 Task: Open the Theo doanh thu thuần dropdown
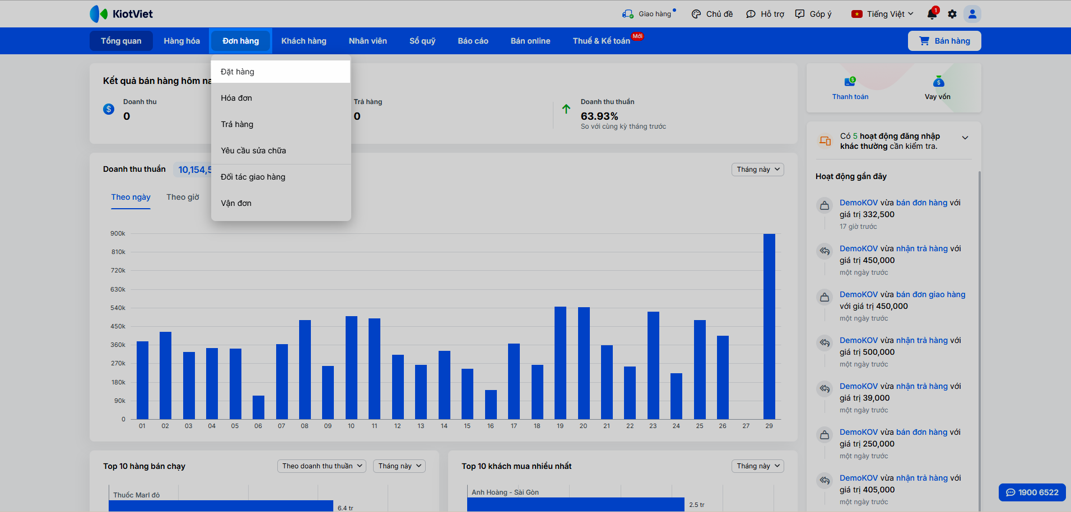point(322,466)
